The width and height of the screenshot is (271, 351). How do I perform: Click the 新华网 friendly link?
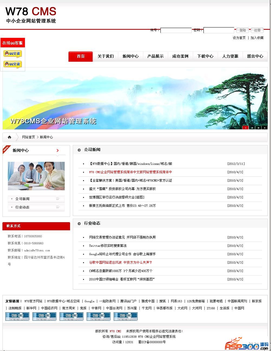click(x=31, y=308)
